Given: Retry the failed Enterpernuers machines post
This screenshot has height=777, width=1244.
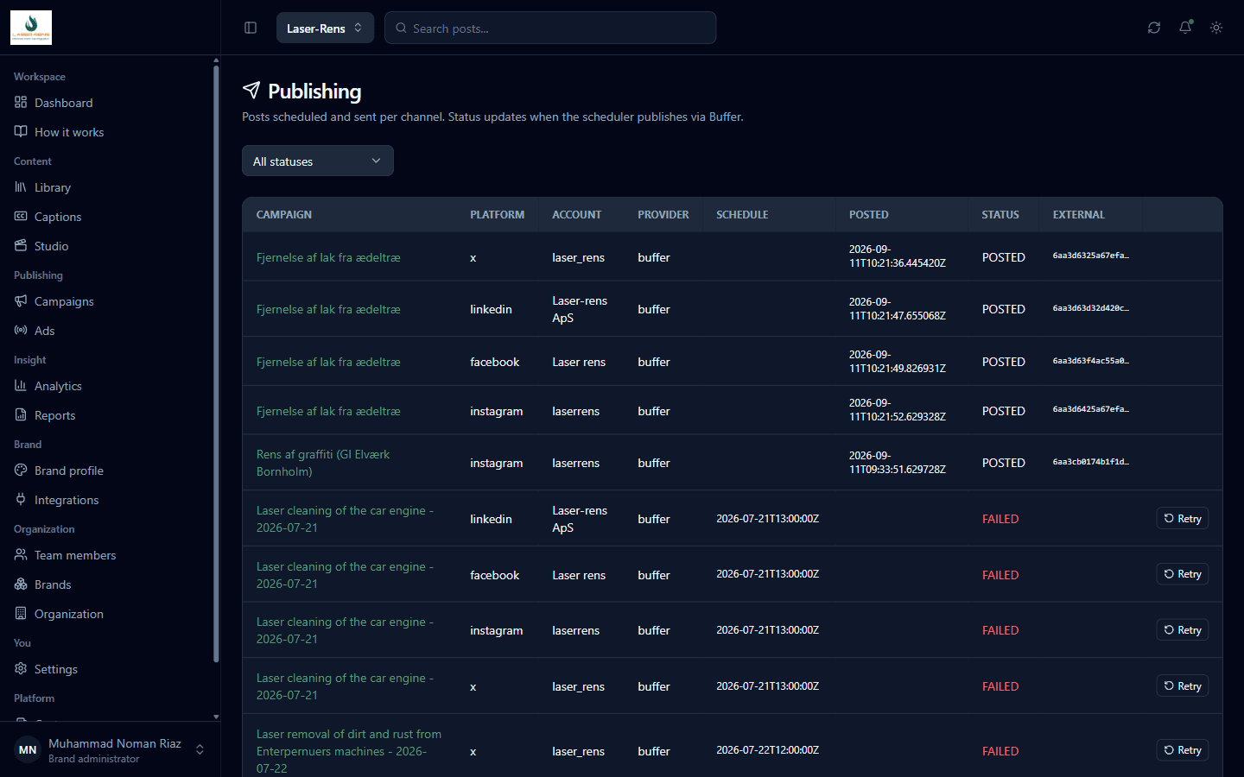Looking at the screenshot, I should coord(1182,750).
